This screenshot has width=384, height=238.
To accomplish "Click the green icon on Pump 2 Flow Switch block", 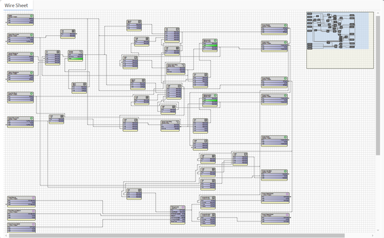I will (32, 118).
